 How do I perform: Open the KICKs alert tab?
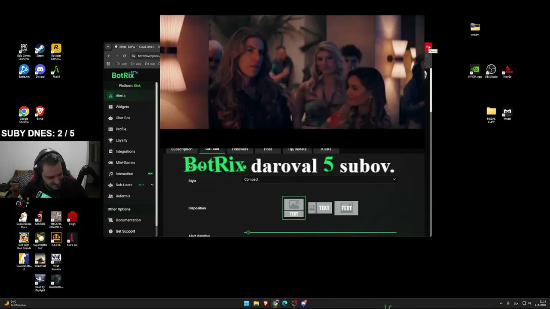click(326, 149)
